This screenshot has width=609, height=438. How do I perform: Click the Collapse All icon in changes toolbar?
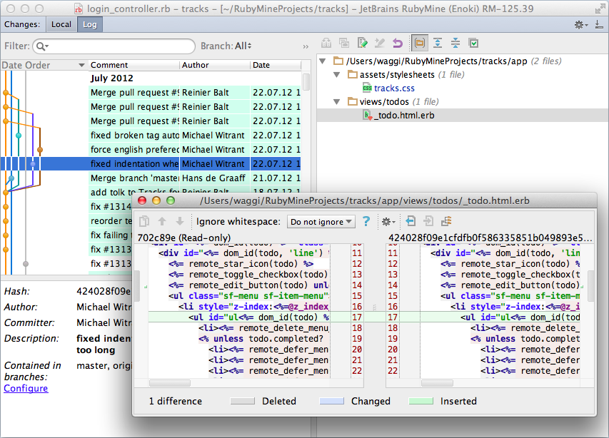(455, 44)
